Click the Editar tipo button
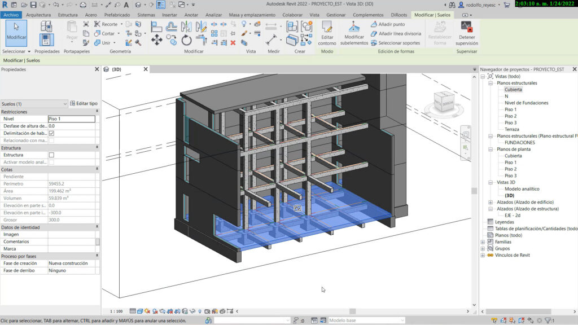The image size is (578, 325). (x=84, y=104)
